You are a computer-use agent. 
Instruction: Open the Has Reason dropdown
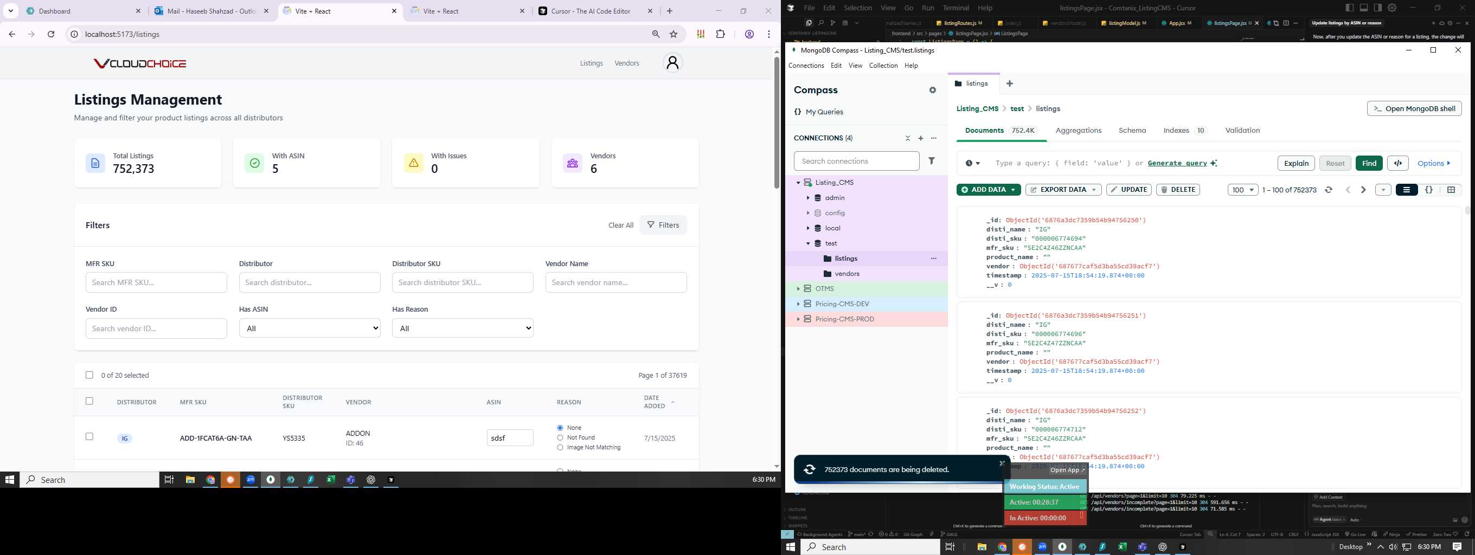[463, 328]
